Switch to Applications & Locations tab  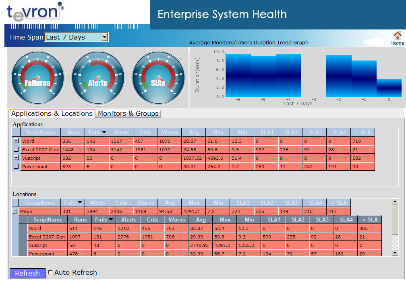coord(52,114)
